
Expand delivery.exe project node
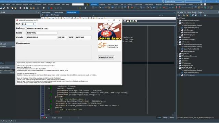coord(178,42)
